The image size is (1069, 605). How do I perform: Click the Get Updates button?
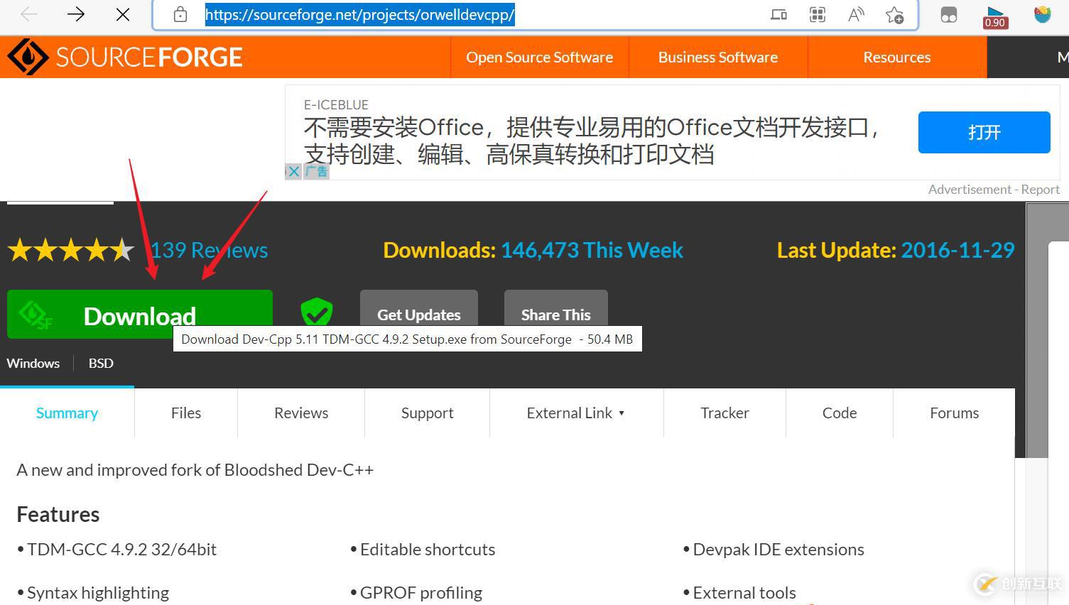click(419, 312)
